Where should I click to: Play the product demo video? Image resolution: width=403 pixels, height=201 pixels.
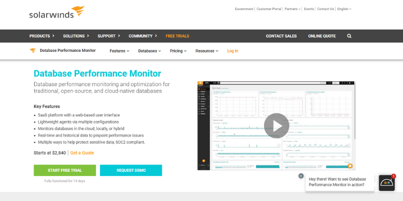(276, 126)
